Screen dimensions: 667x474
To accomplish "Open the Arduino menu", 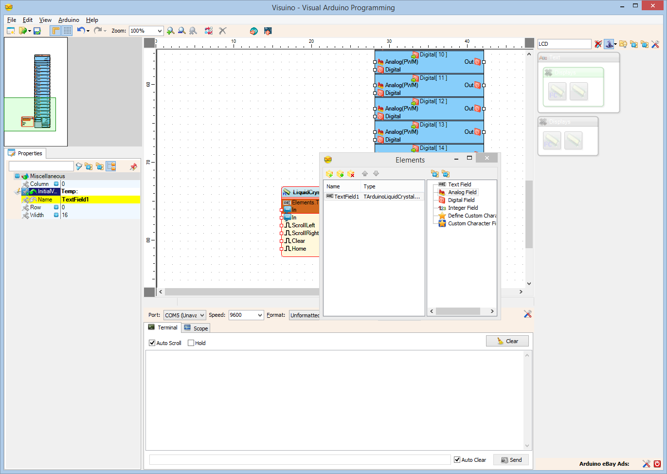I will pos(69,20).
